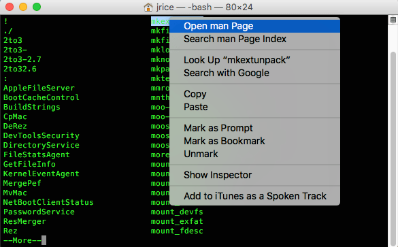Open Show Inspector
This screenshot has height=247, width=398.
click(254, 175)
